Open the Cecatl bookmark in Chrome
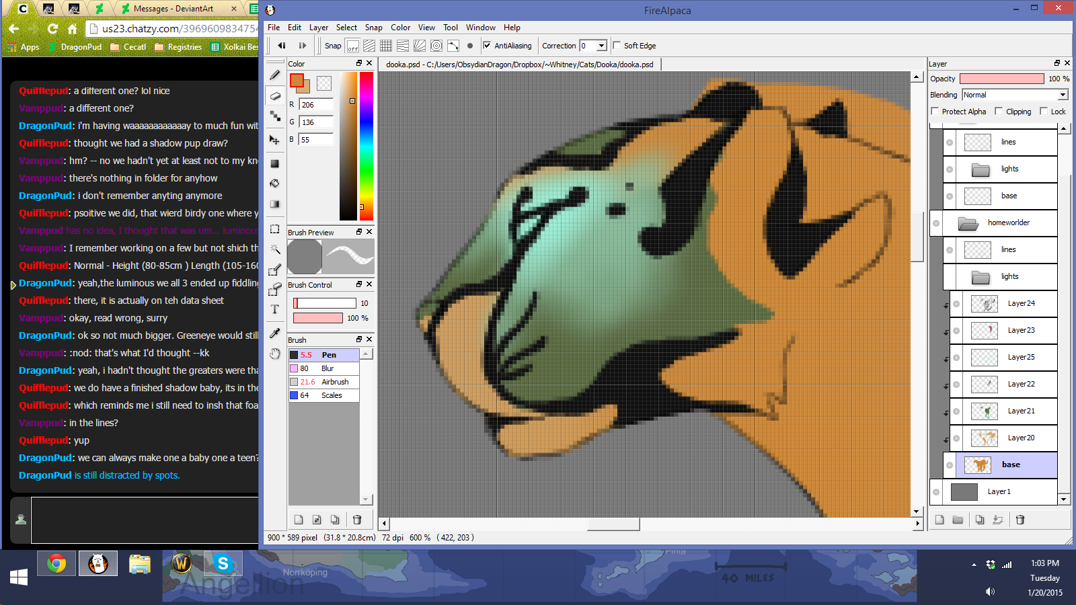This screenshot has width=1076, height=605. tap(128, 47)
